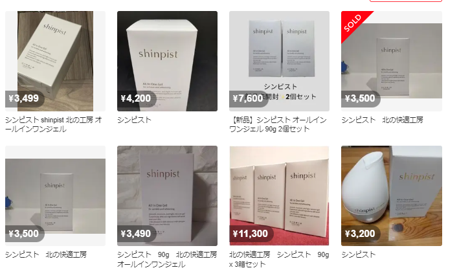Open the ¥4,200 shinpist product image

[x=167, y=61]
